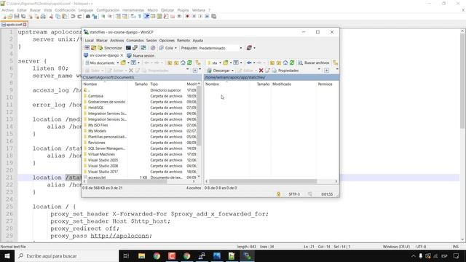Open the Comandos menu in WinSCP
This screenshot has width=466, height=262.
[x=135, y=41]
